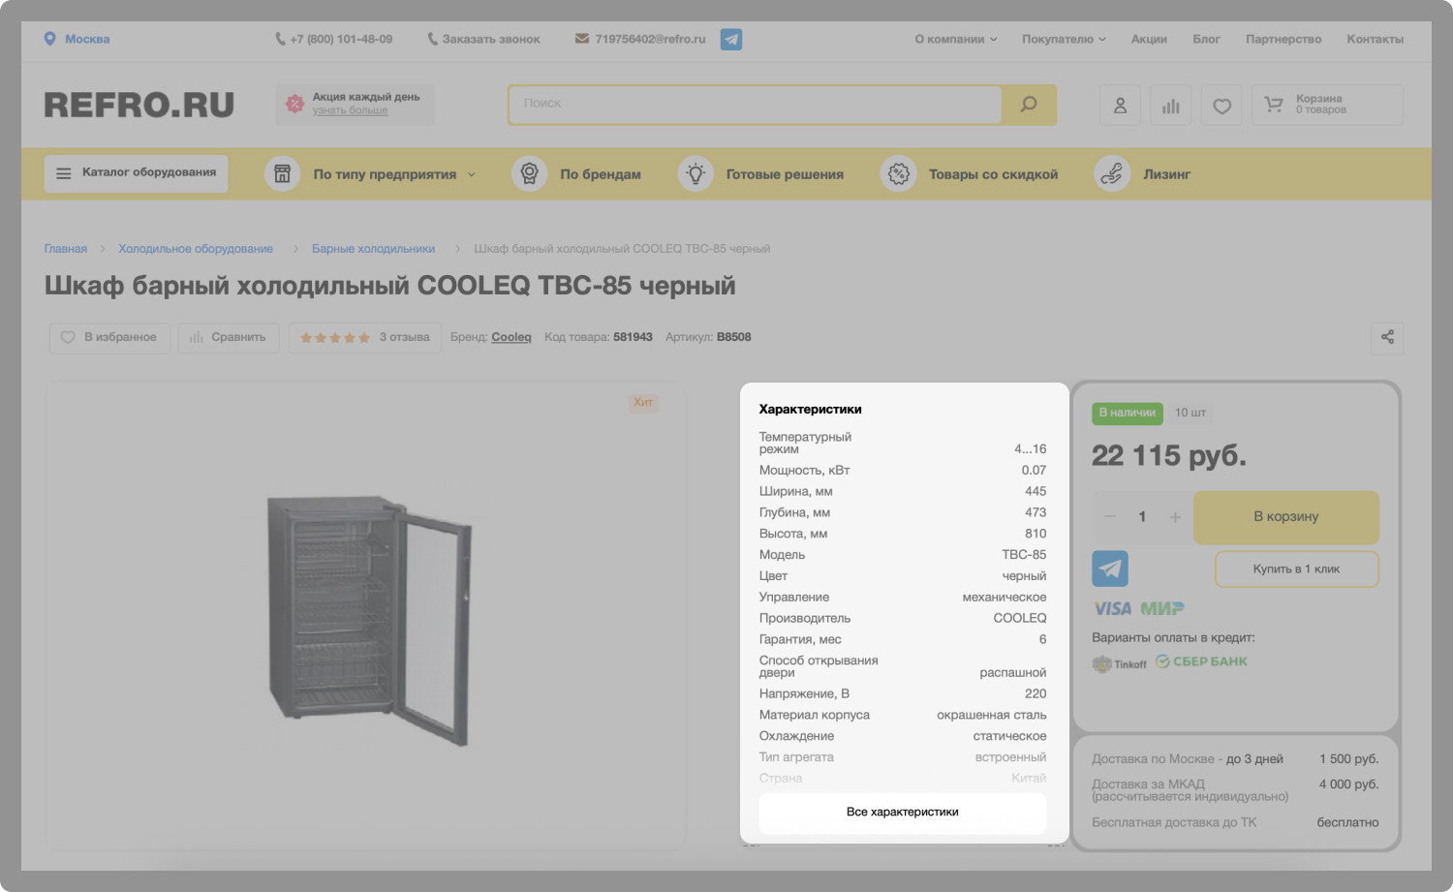This screenshot has height=892, width=1453.
Task: Click Все характеристики button
Action: pyautogui.click(x=903, y=813)
